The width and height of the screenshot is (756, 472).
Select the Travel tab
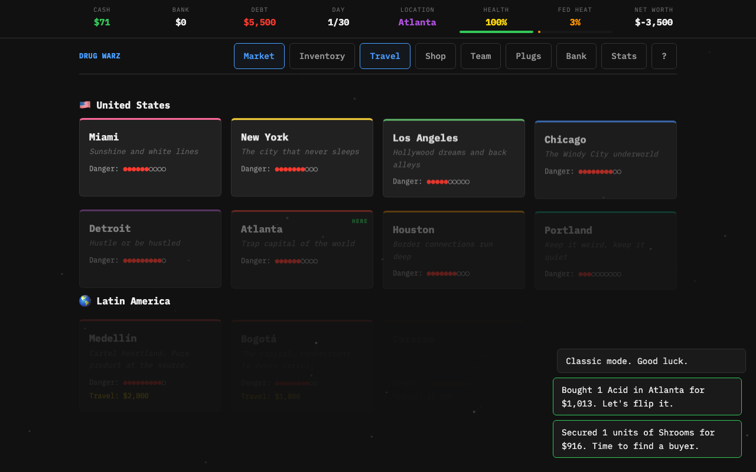pyautogui.click(x=385, y=56)
